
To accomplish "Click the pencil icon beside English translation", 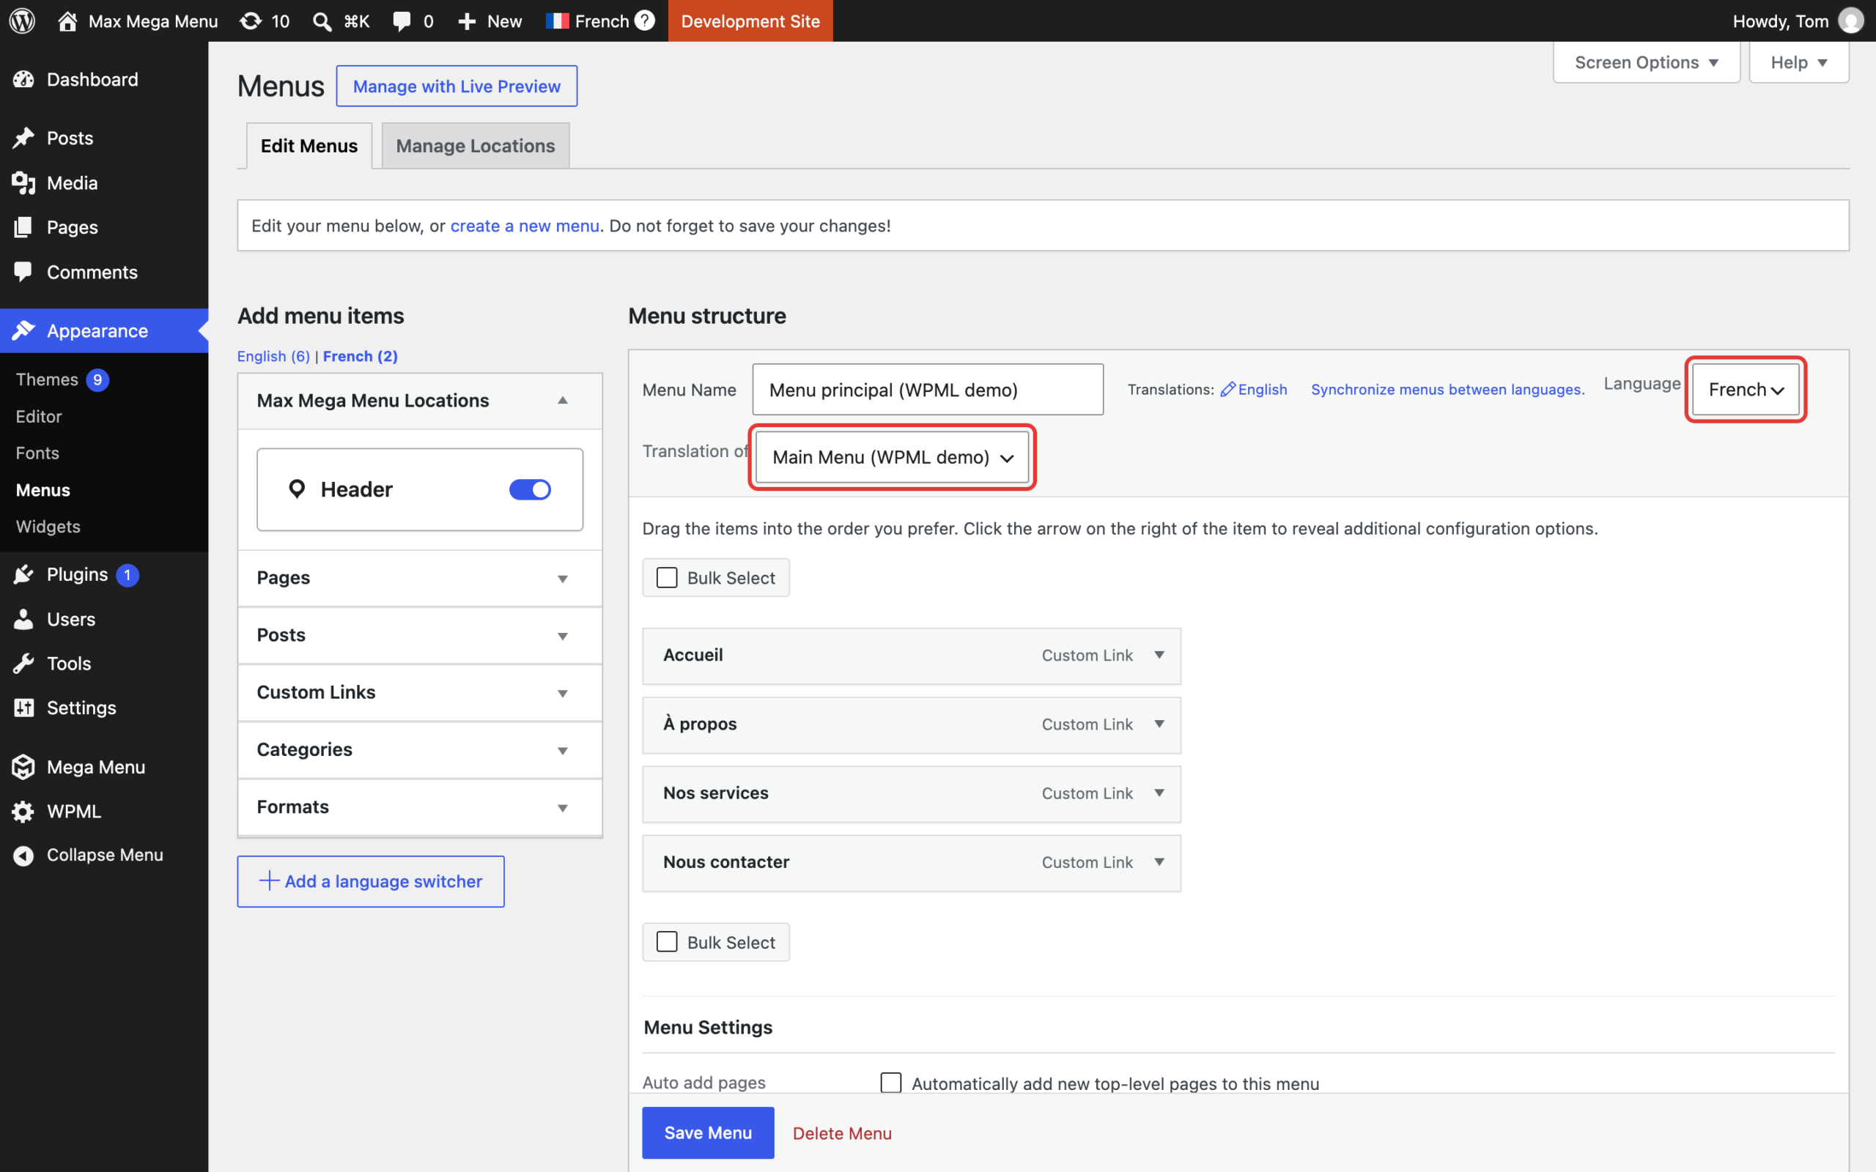I will 1227,389.
